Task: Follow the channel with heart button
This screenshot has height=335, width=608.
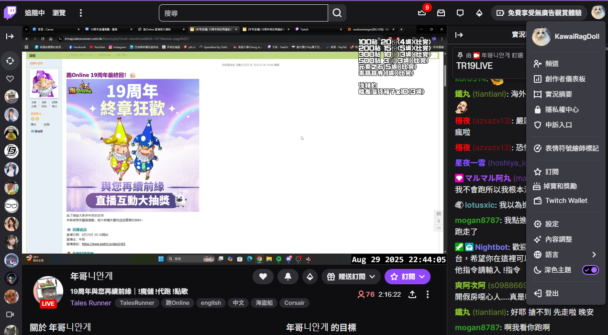Action: [263, 277]
